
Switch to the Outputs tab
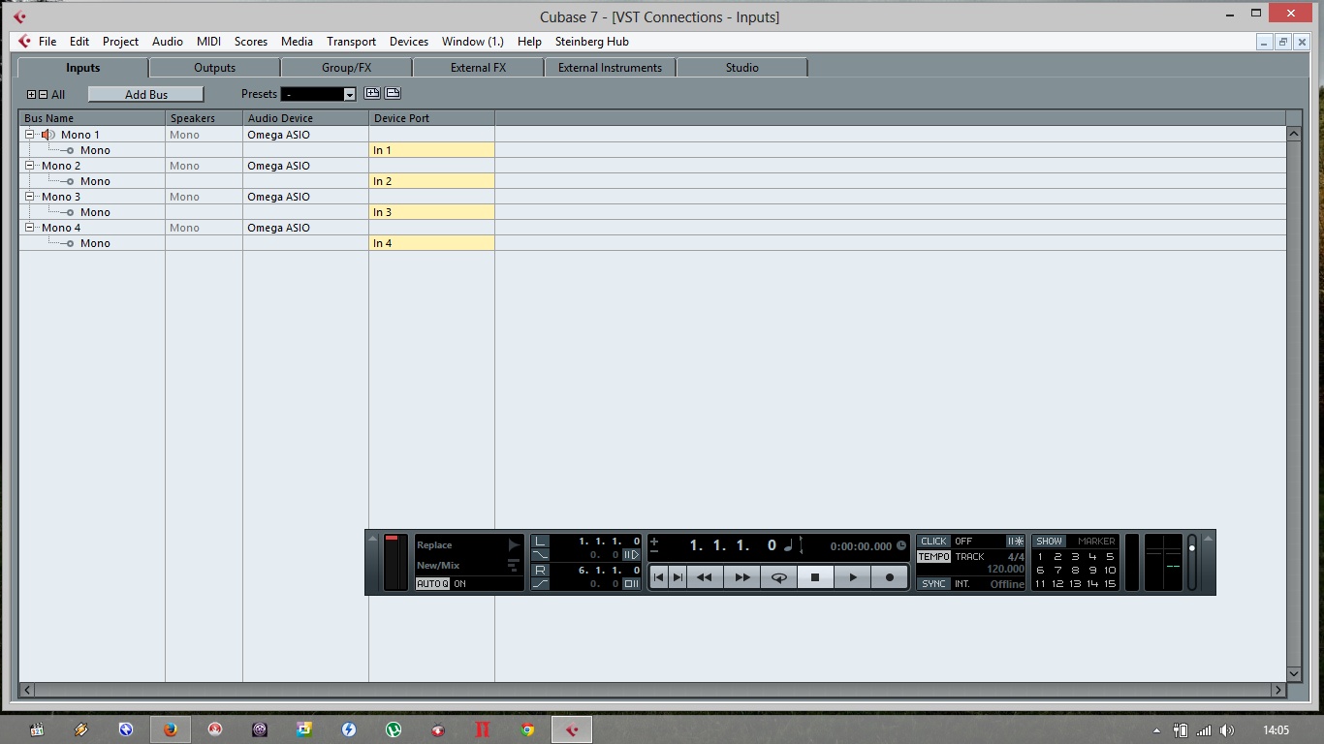[213, 67]
